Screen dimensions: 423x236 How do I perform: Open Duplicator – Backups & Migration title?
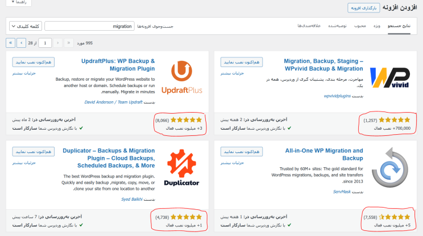point(109,158)
